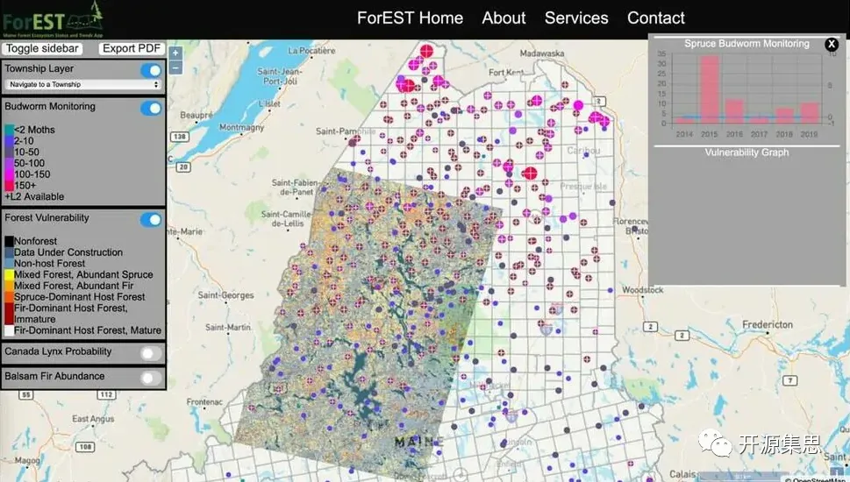Click the La Pocatière map label

311,50
